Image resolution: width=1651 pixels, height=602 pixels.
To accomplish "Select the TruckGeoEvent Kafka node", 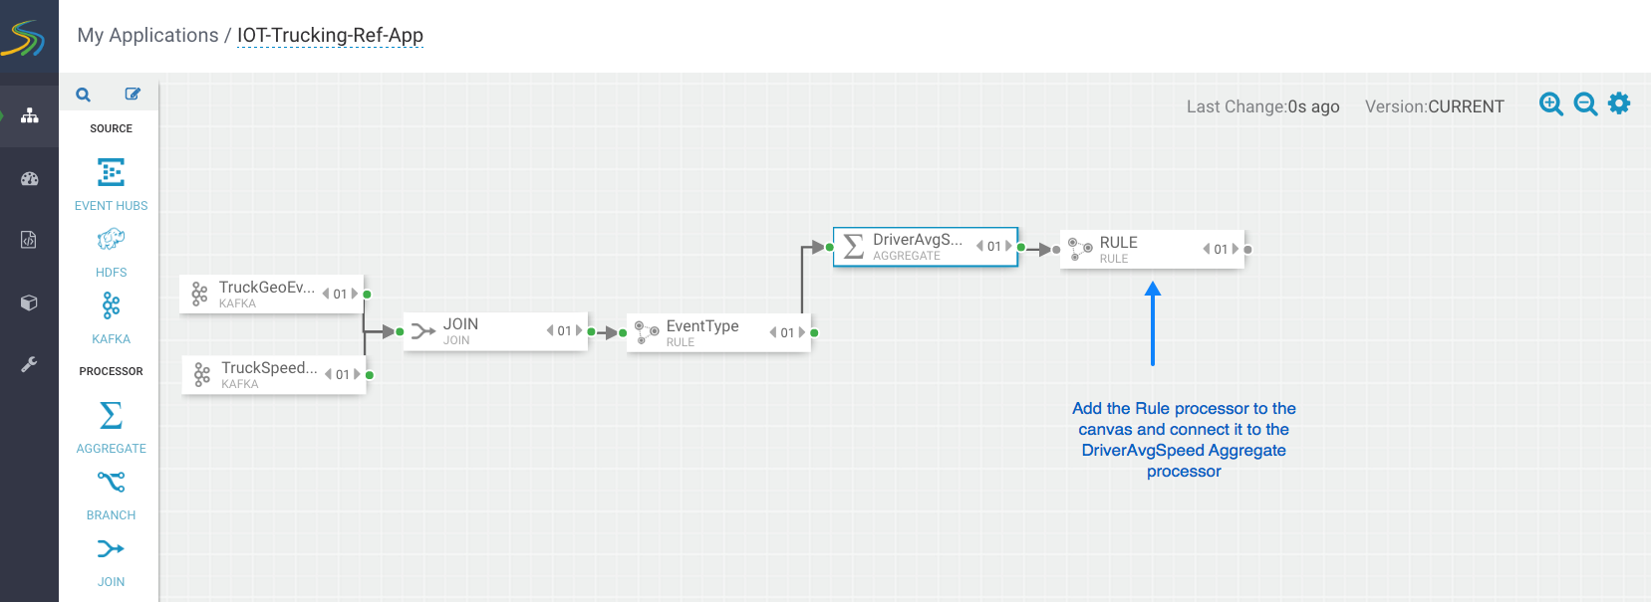I will coord(261,294).
